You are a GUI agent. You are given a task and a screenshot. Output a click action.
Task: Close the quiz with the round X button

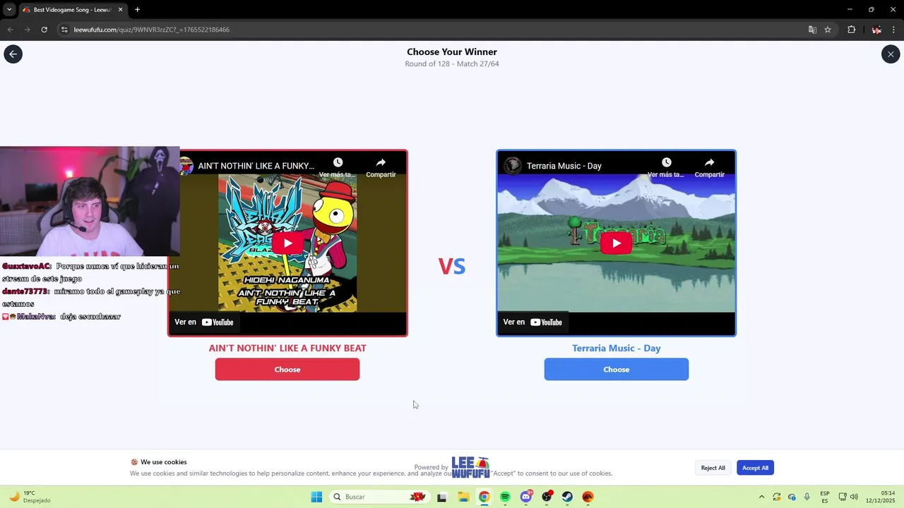point(891,54)
